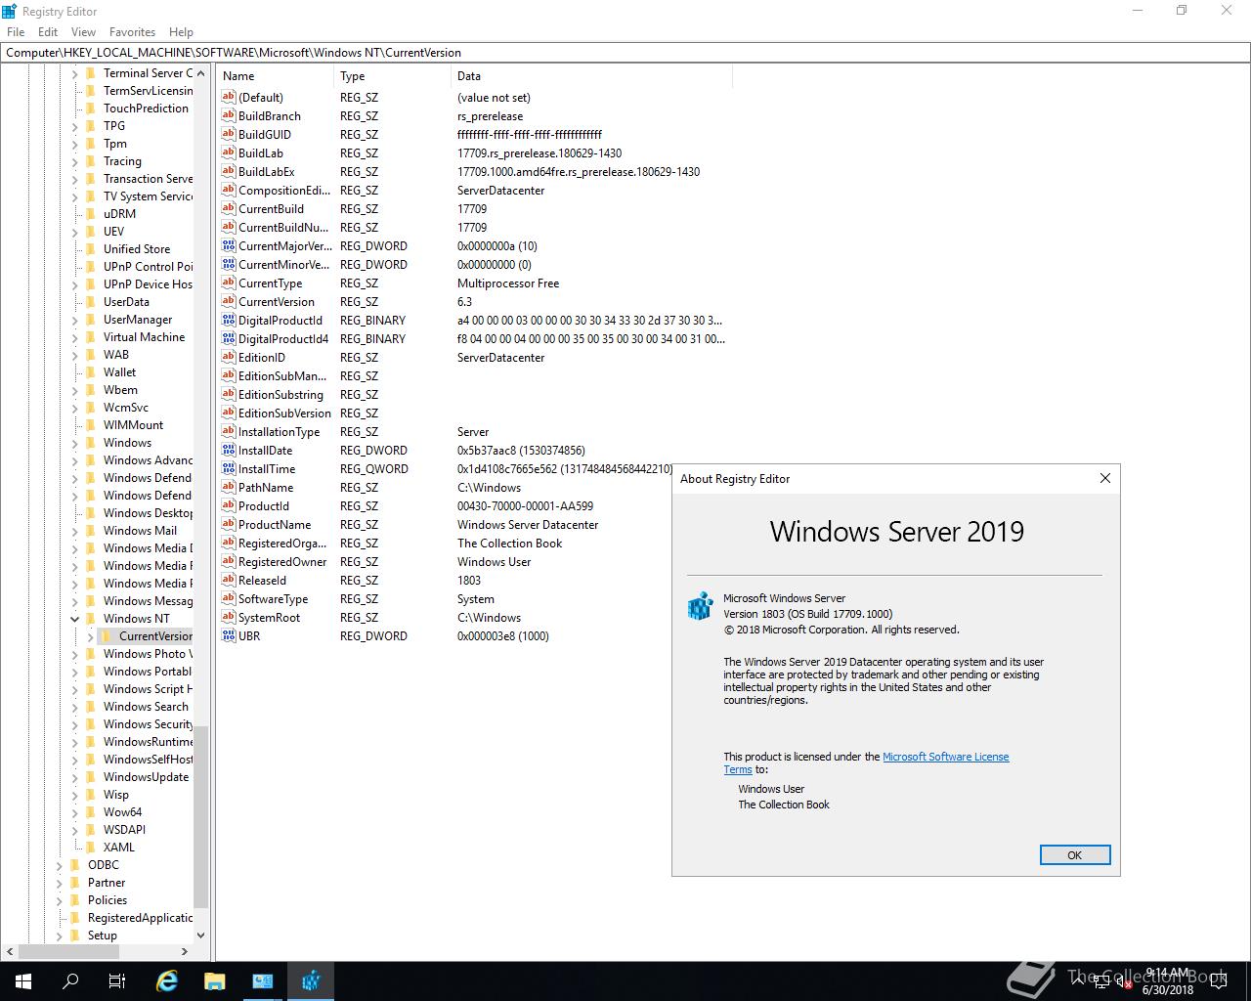Click taskbar clock showing 6/30/2018
Image resolution: width=1251 pixels, height=1001 pixels.
(x=1168, y=981)
